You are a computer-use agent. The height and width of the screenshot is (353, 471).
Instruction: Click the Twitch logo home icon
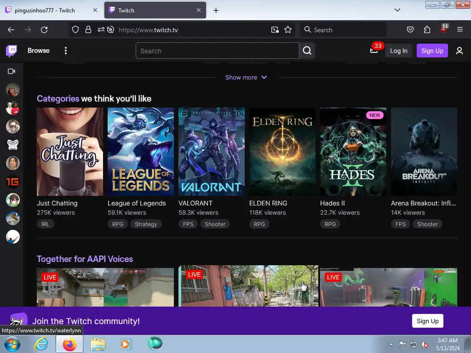coord(11,51)
